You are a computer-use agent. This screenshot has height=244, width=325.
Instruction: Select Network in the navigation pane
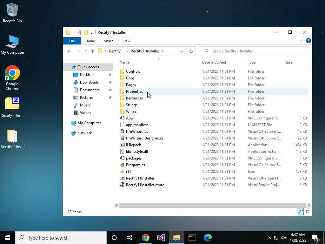[x=84, y=133]
